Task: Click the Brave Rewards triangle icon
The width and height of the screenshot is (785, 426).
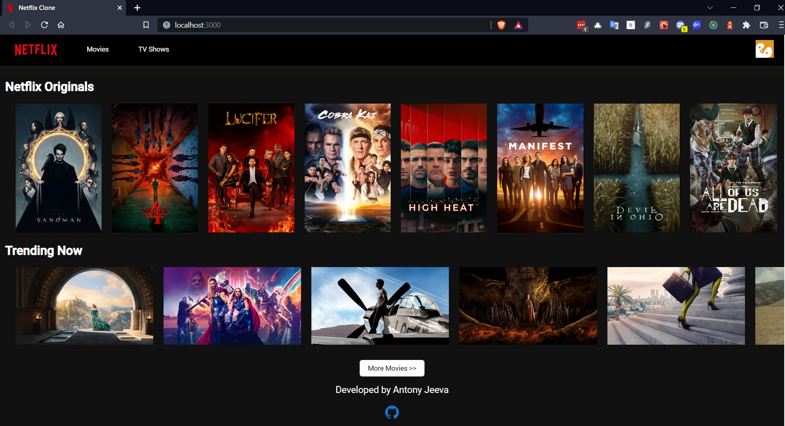Action: 519,25
